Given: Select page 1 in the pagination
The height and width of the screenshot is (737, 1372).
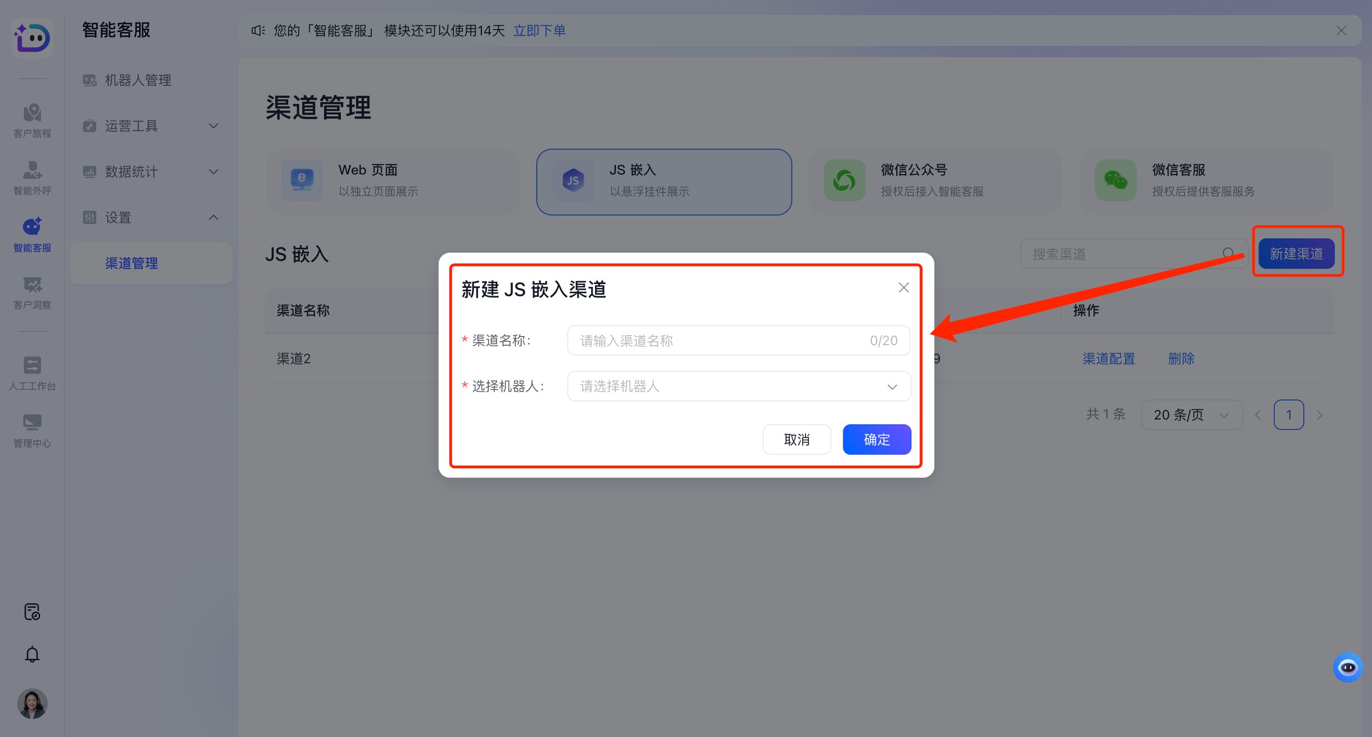Looking at the screenshot, I should pyautogui.click(x=1289, y=414).
